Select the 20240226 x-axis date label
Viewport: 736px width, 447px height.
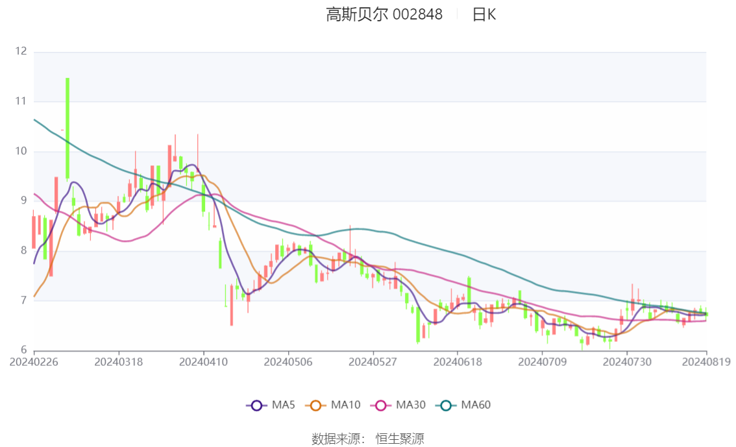tap(34, 362)
